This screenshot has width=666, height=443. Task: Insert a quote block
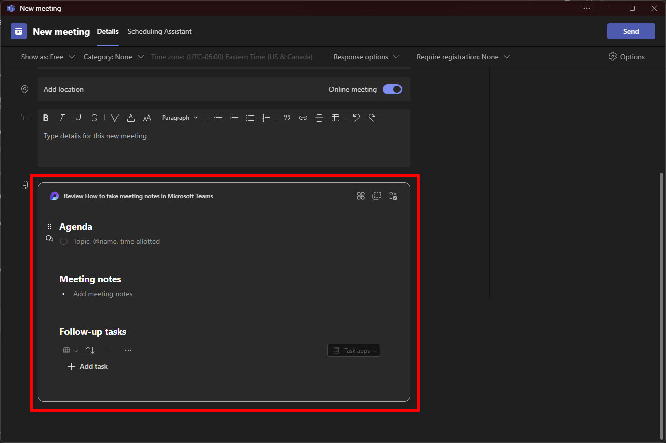pyautogui.click(x=287, y=118)
